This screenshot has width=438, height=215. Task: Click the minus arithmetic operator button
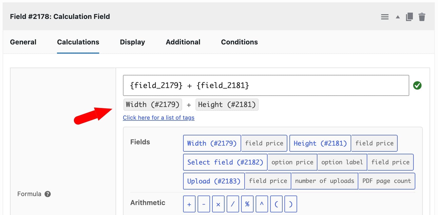tap(204, 204)
